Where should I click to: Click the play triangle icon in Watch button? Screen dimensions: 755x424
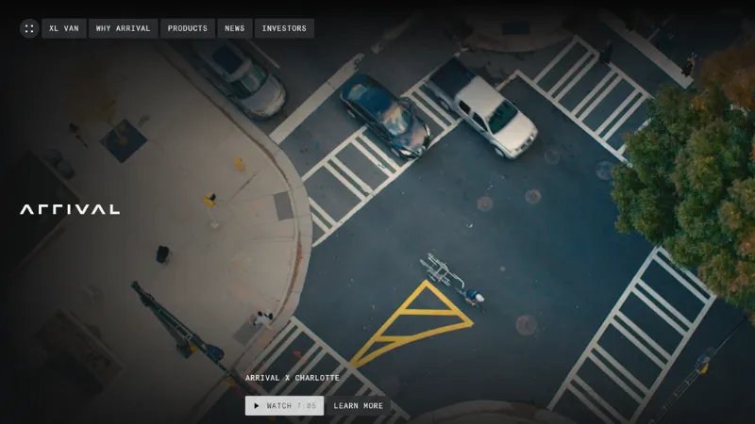click(256, 406)
